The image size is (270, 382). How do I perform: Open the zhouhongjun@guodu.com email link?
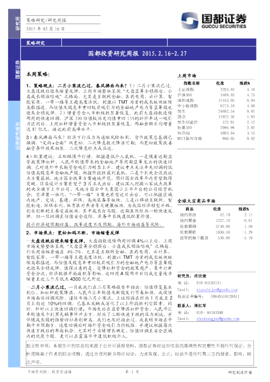point(218,318)
